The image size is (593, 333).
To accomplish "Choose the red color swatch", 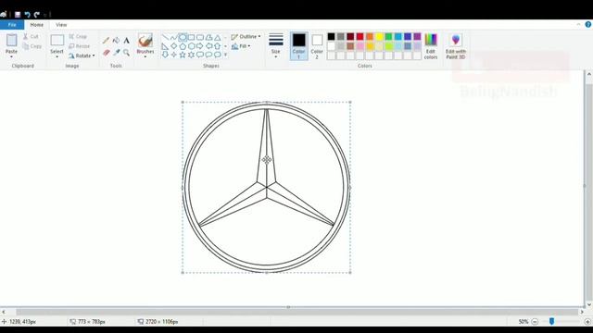I will (x=360, y=37).
